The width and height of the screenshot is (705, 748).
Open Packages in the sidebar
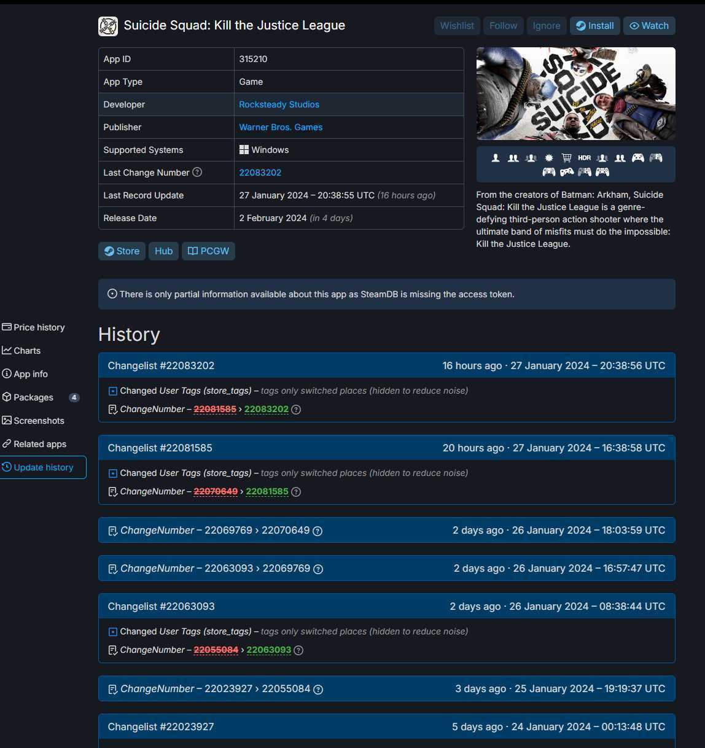(x=34, y=397)
